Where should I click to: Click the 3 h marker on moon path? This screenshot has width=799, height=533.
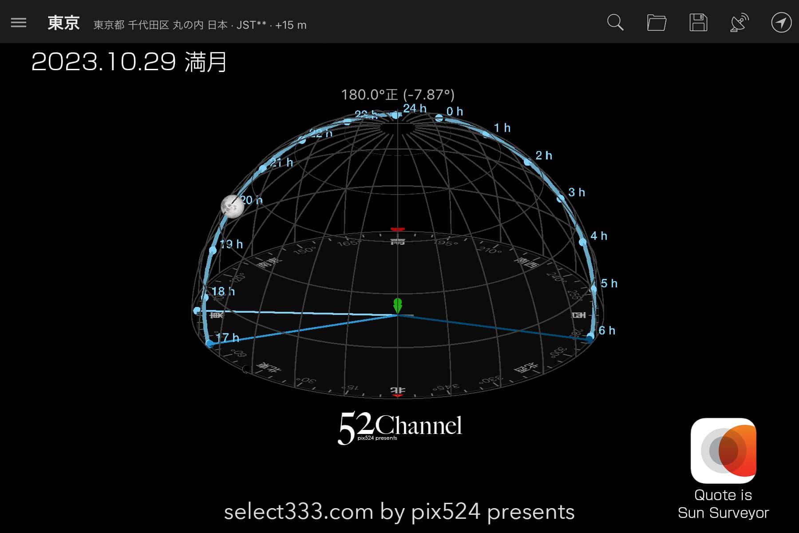pyautogui.click(x=561, y=199)
